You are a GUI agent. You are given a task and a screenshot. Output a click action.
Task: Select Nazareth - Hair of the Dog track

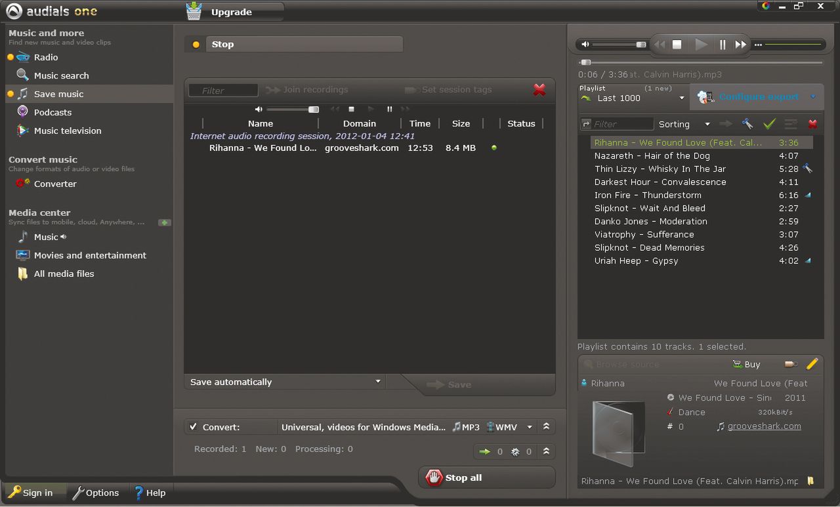pos(700,155)
